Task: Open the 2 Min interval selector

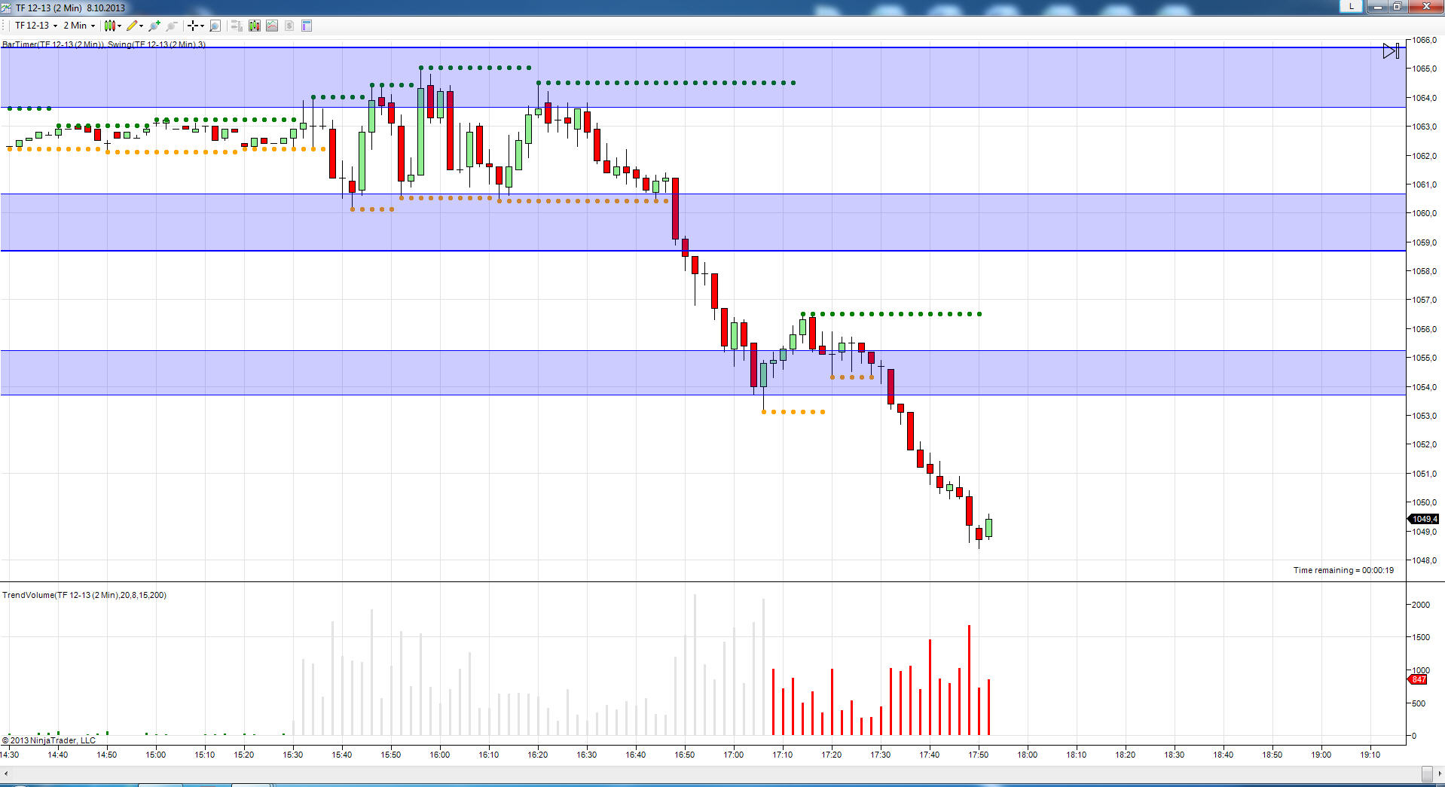Action: tap(79, 26)
